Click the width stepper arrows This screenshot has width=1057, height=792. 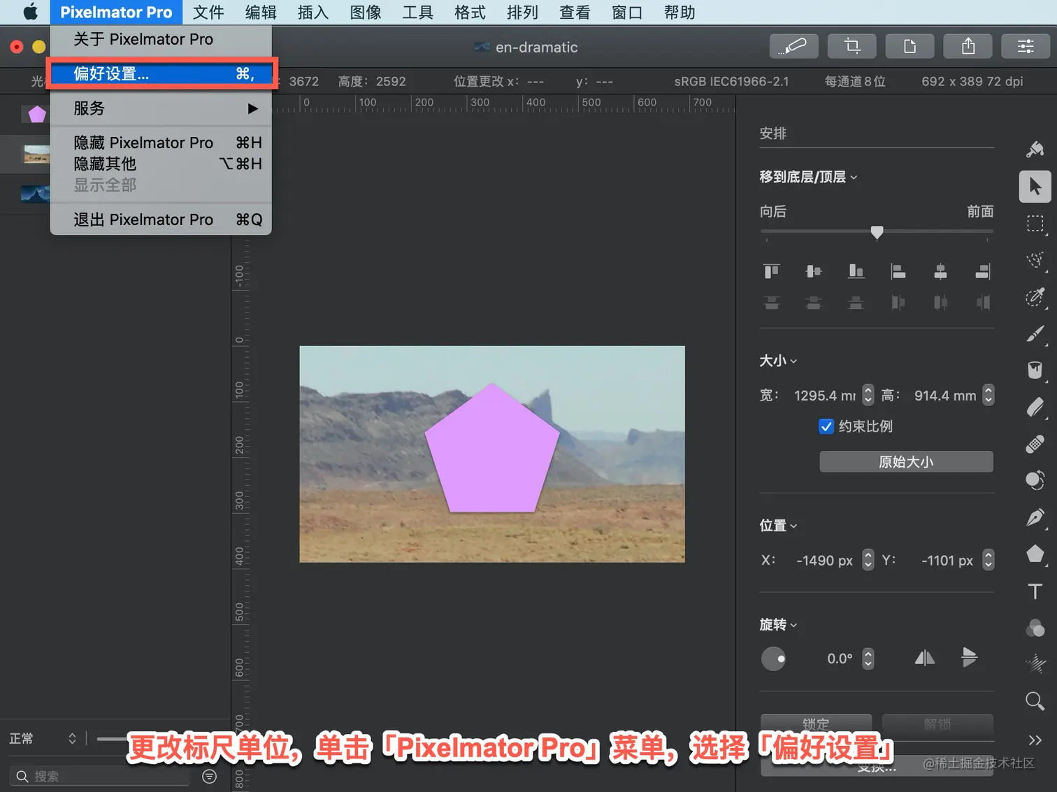pyautogui.click(x=868, y=396)
